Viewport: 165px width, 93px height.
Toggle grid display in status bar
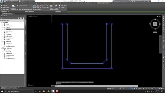112,88
